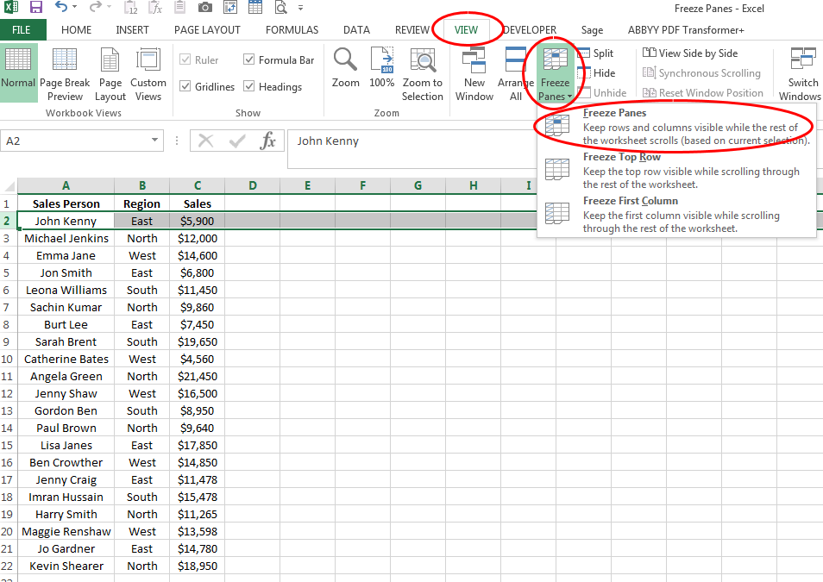
Task: Click Arrange All windows
Action: [x=515, y=74]
